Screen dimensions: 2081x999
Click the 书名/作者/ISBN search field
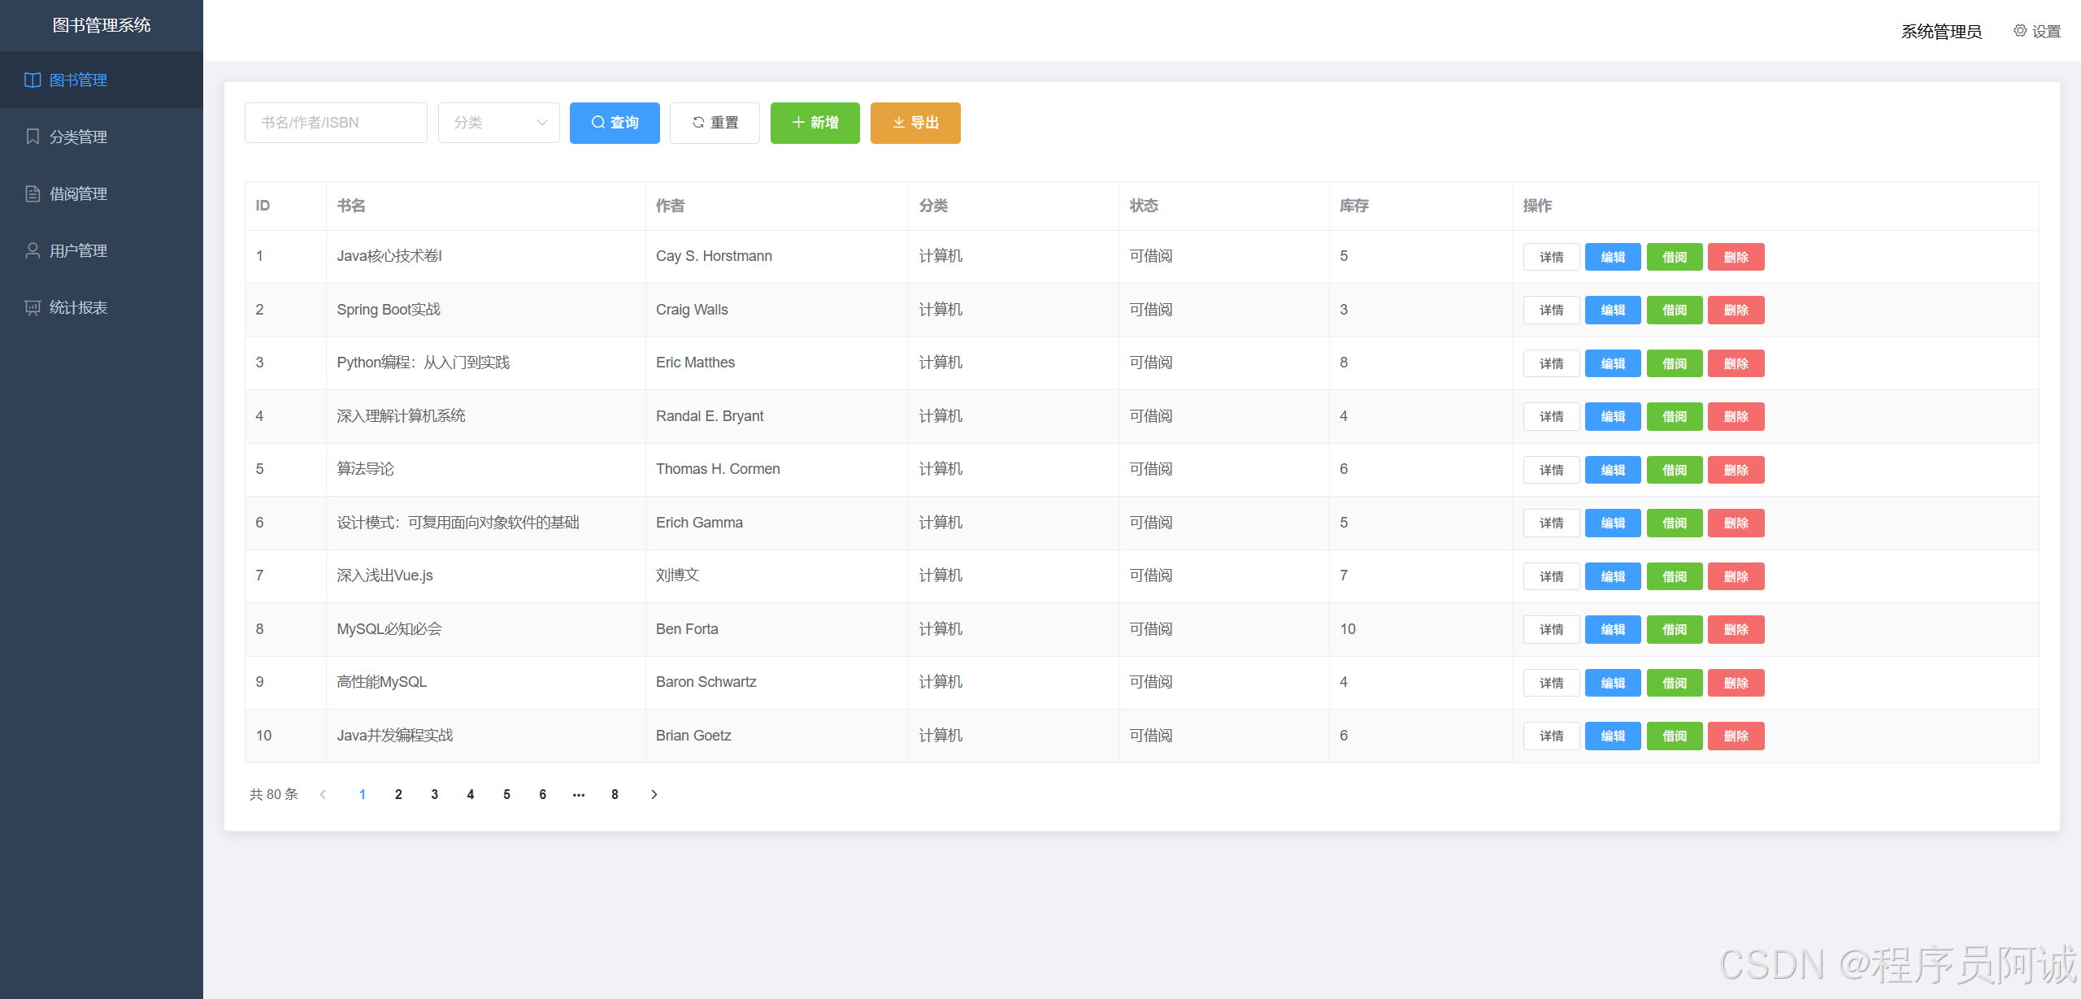(x=335, y=123)
